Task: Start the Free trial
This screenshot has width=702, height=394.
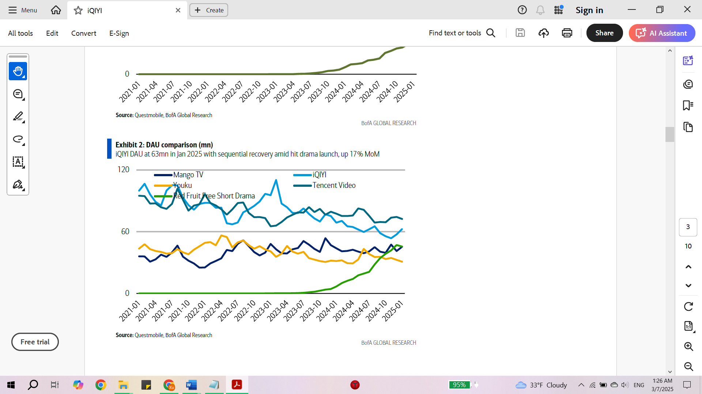Action: pos(35,342)
